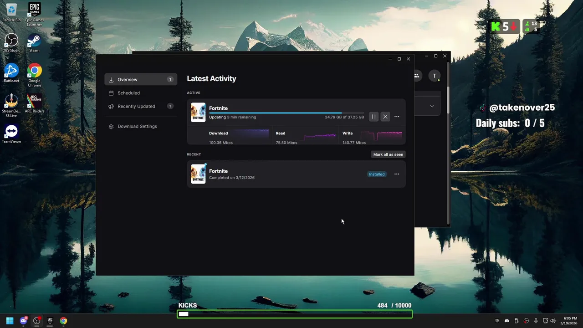Open Battle.net desktop shortcut
The image size is (583, 328).
11,73
